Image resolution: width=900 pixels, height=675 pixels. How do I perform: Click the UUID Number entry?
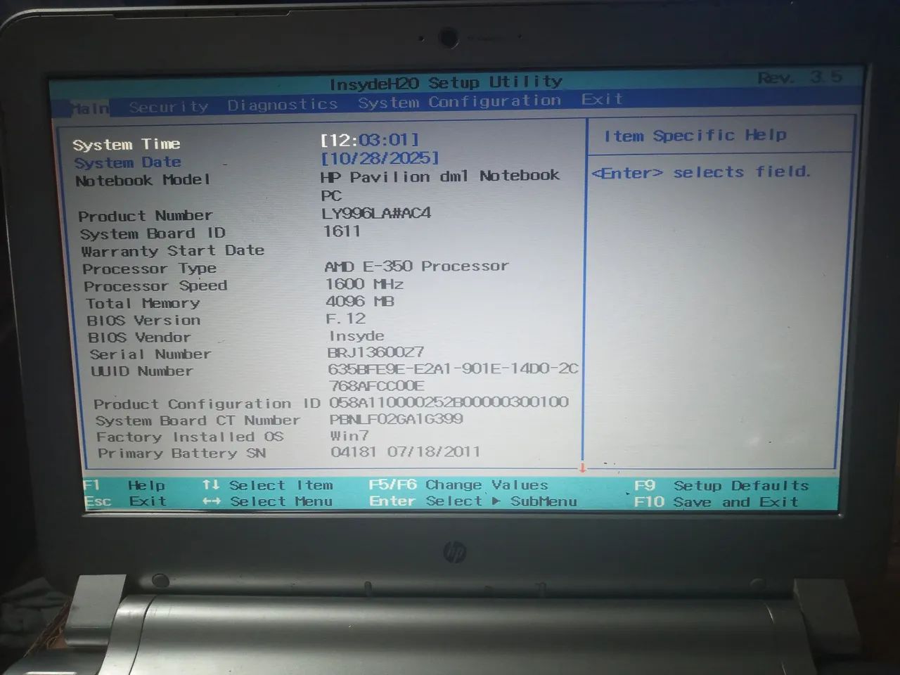[x=137, y=371]
